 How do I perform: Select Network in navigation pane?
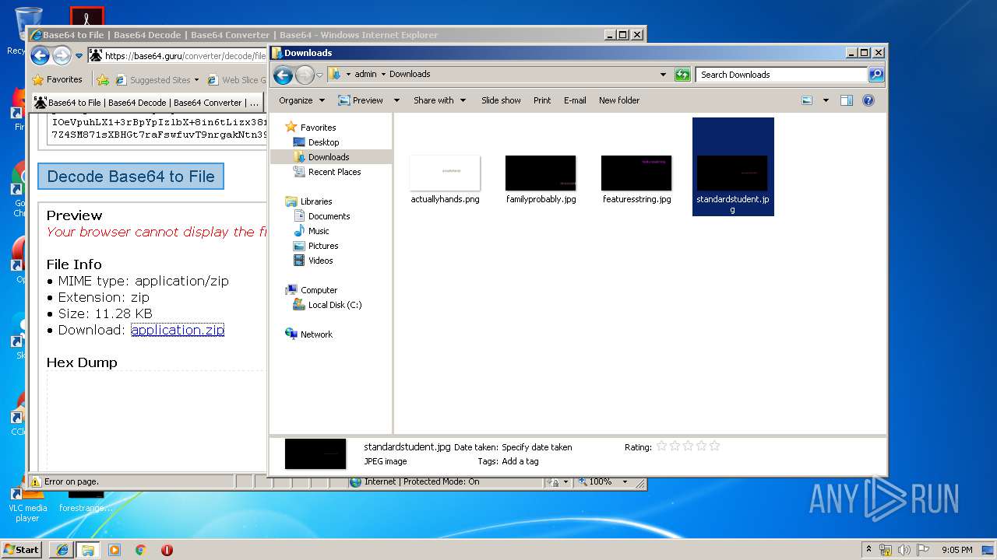pyautogui.click(x=316, y=334)
